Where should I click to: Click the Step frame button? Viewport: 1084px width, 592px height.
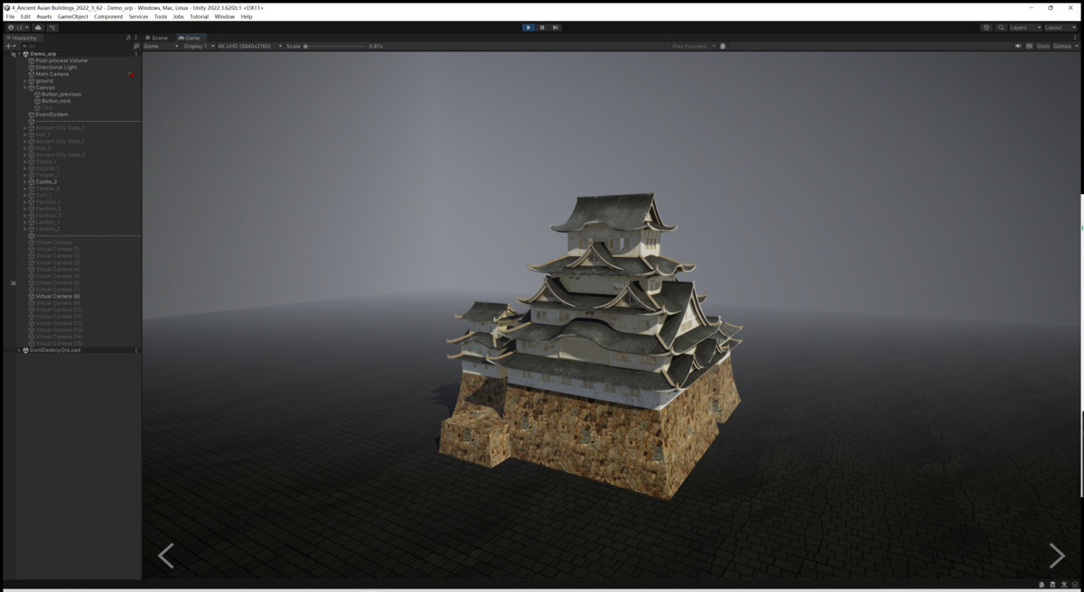[x=555, y=26]
